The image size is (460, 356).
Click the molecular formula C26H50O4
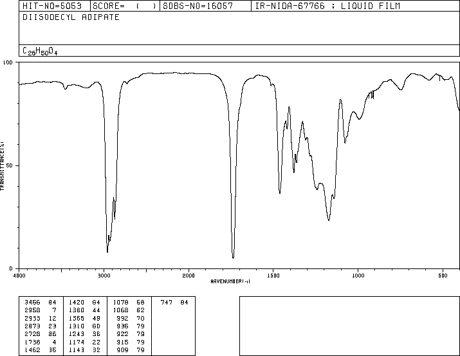(x=40, y=52)
